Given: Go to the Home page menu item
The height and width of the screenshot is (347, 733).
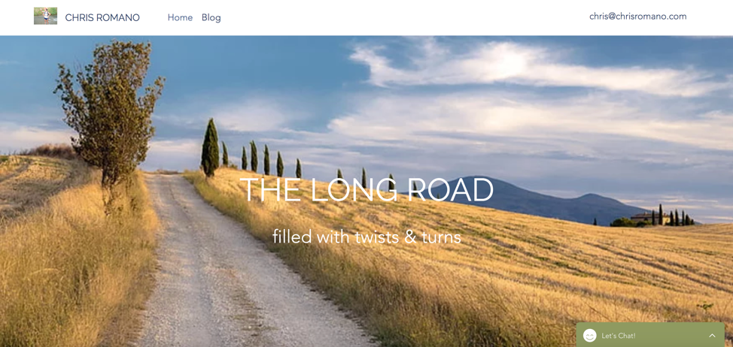Looking at the screenshot, I should pyautogui.click(x=180, y=17).
